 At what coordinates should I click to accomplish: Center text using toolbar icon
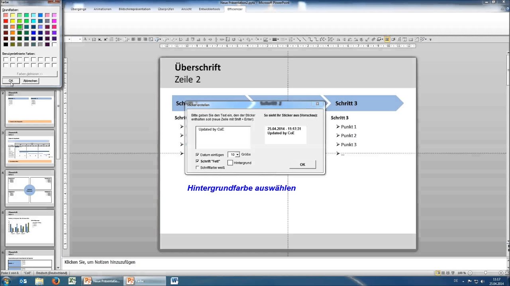point(139,39)
